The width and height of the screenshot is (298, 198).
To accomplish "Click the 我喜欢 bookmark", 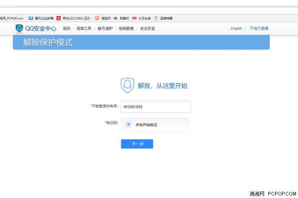I will click(124, 18).
